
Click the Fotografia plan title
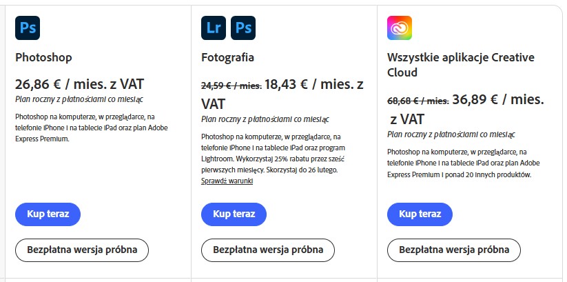(x=227, y=57)
